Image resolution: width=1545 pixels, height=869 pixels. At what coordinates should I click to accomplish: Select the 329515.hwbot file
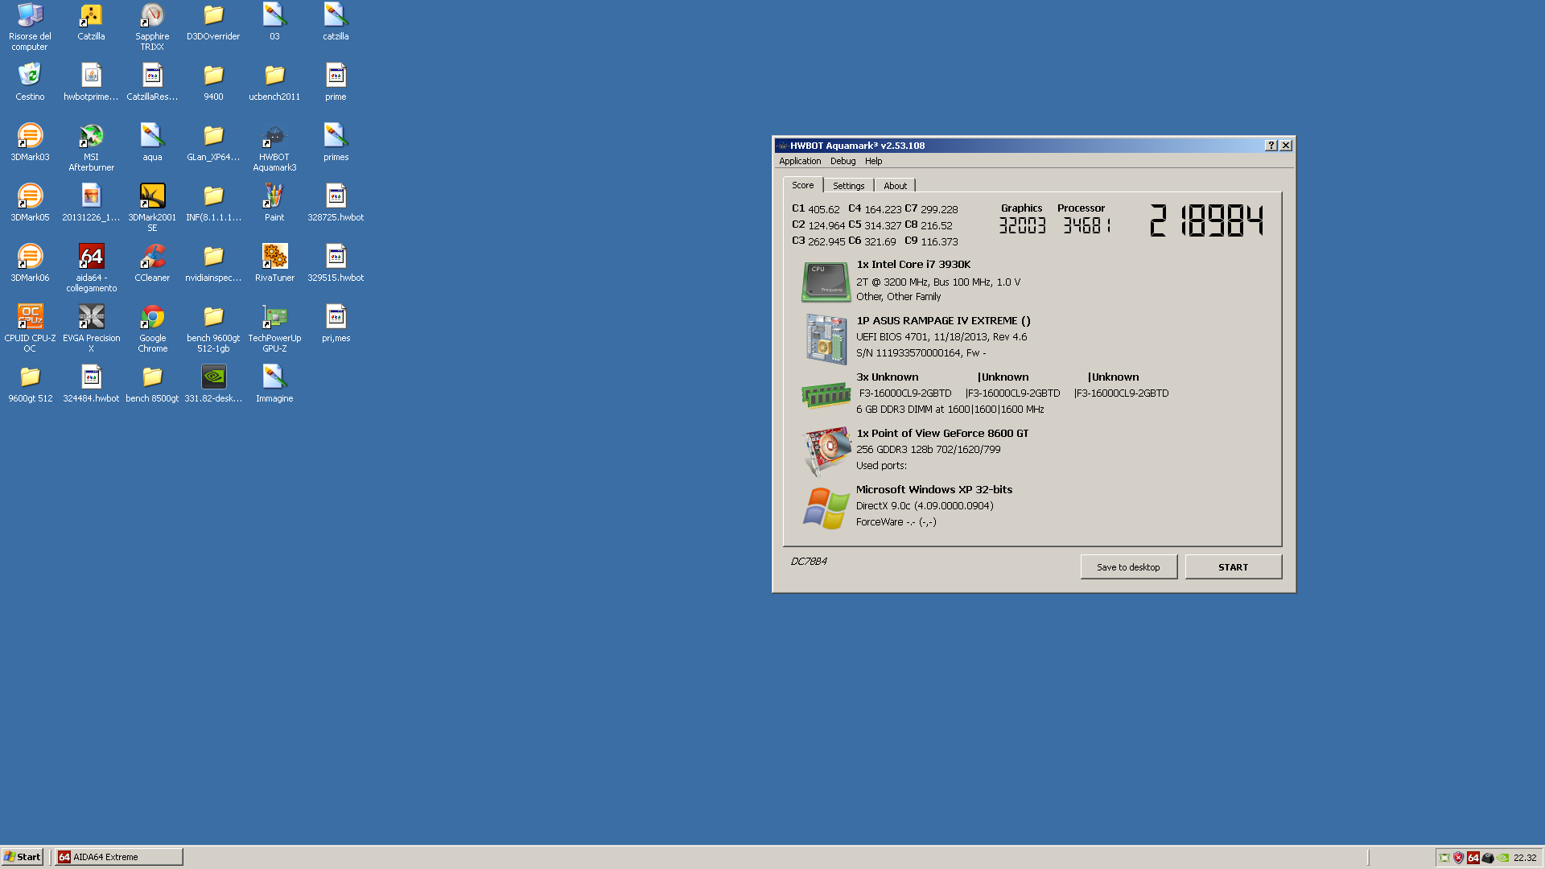pos(336,262)
